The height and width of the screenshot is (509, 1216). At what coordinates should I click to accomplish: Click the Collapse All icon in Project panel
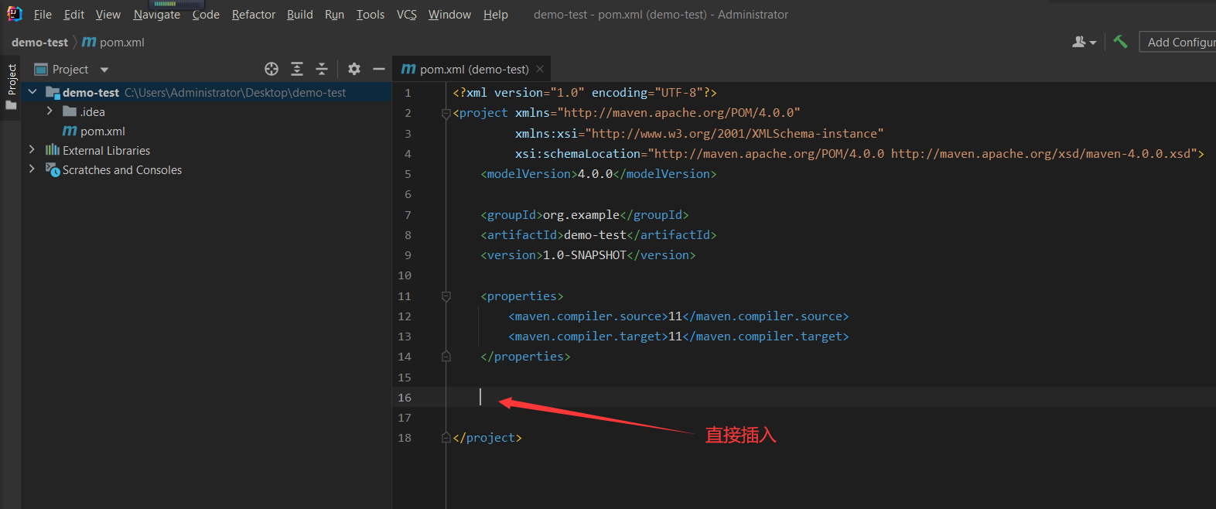point(322,69)
